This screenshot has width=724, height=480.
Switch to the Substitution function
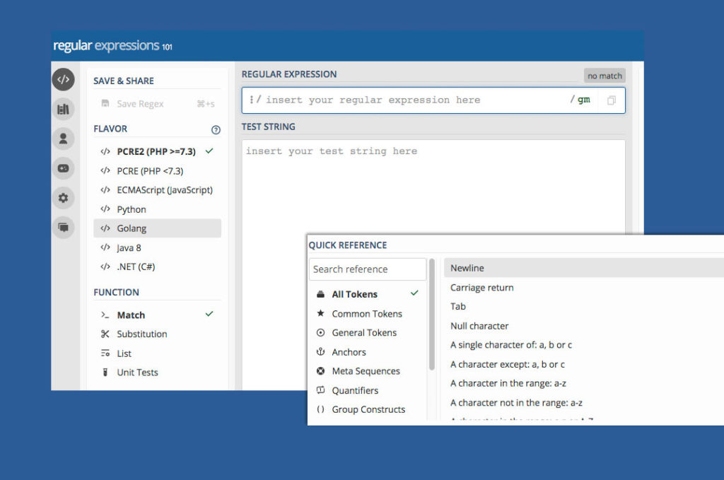coord(141,334)
